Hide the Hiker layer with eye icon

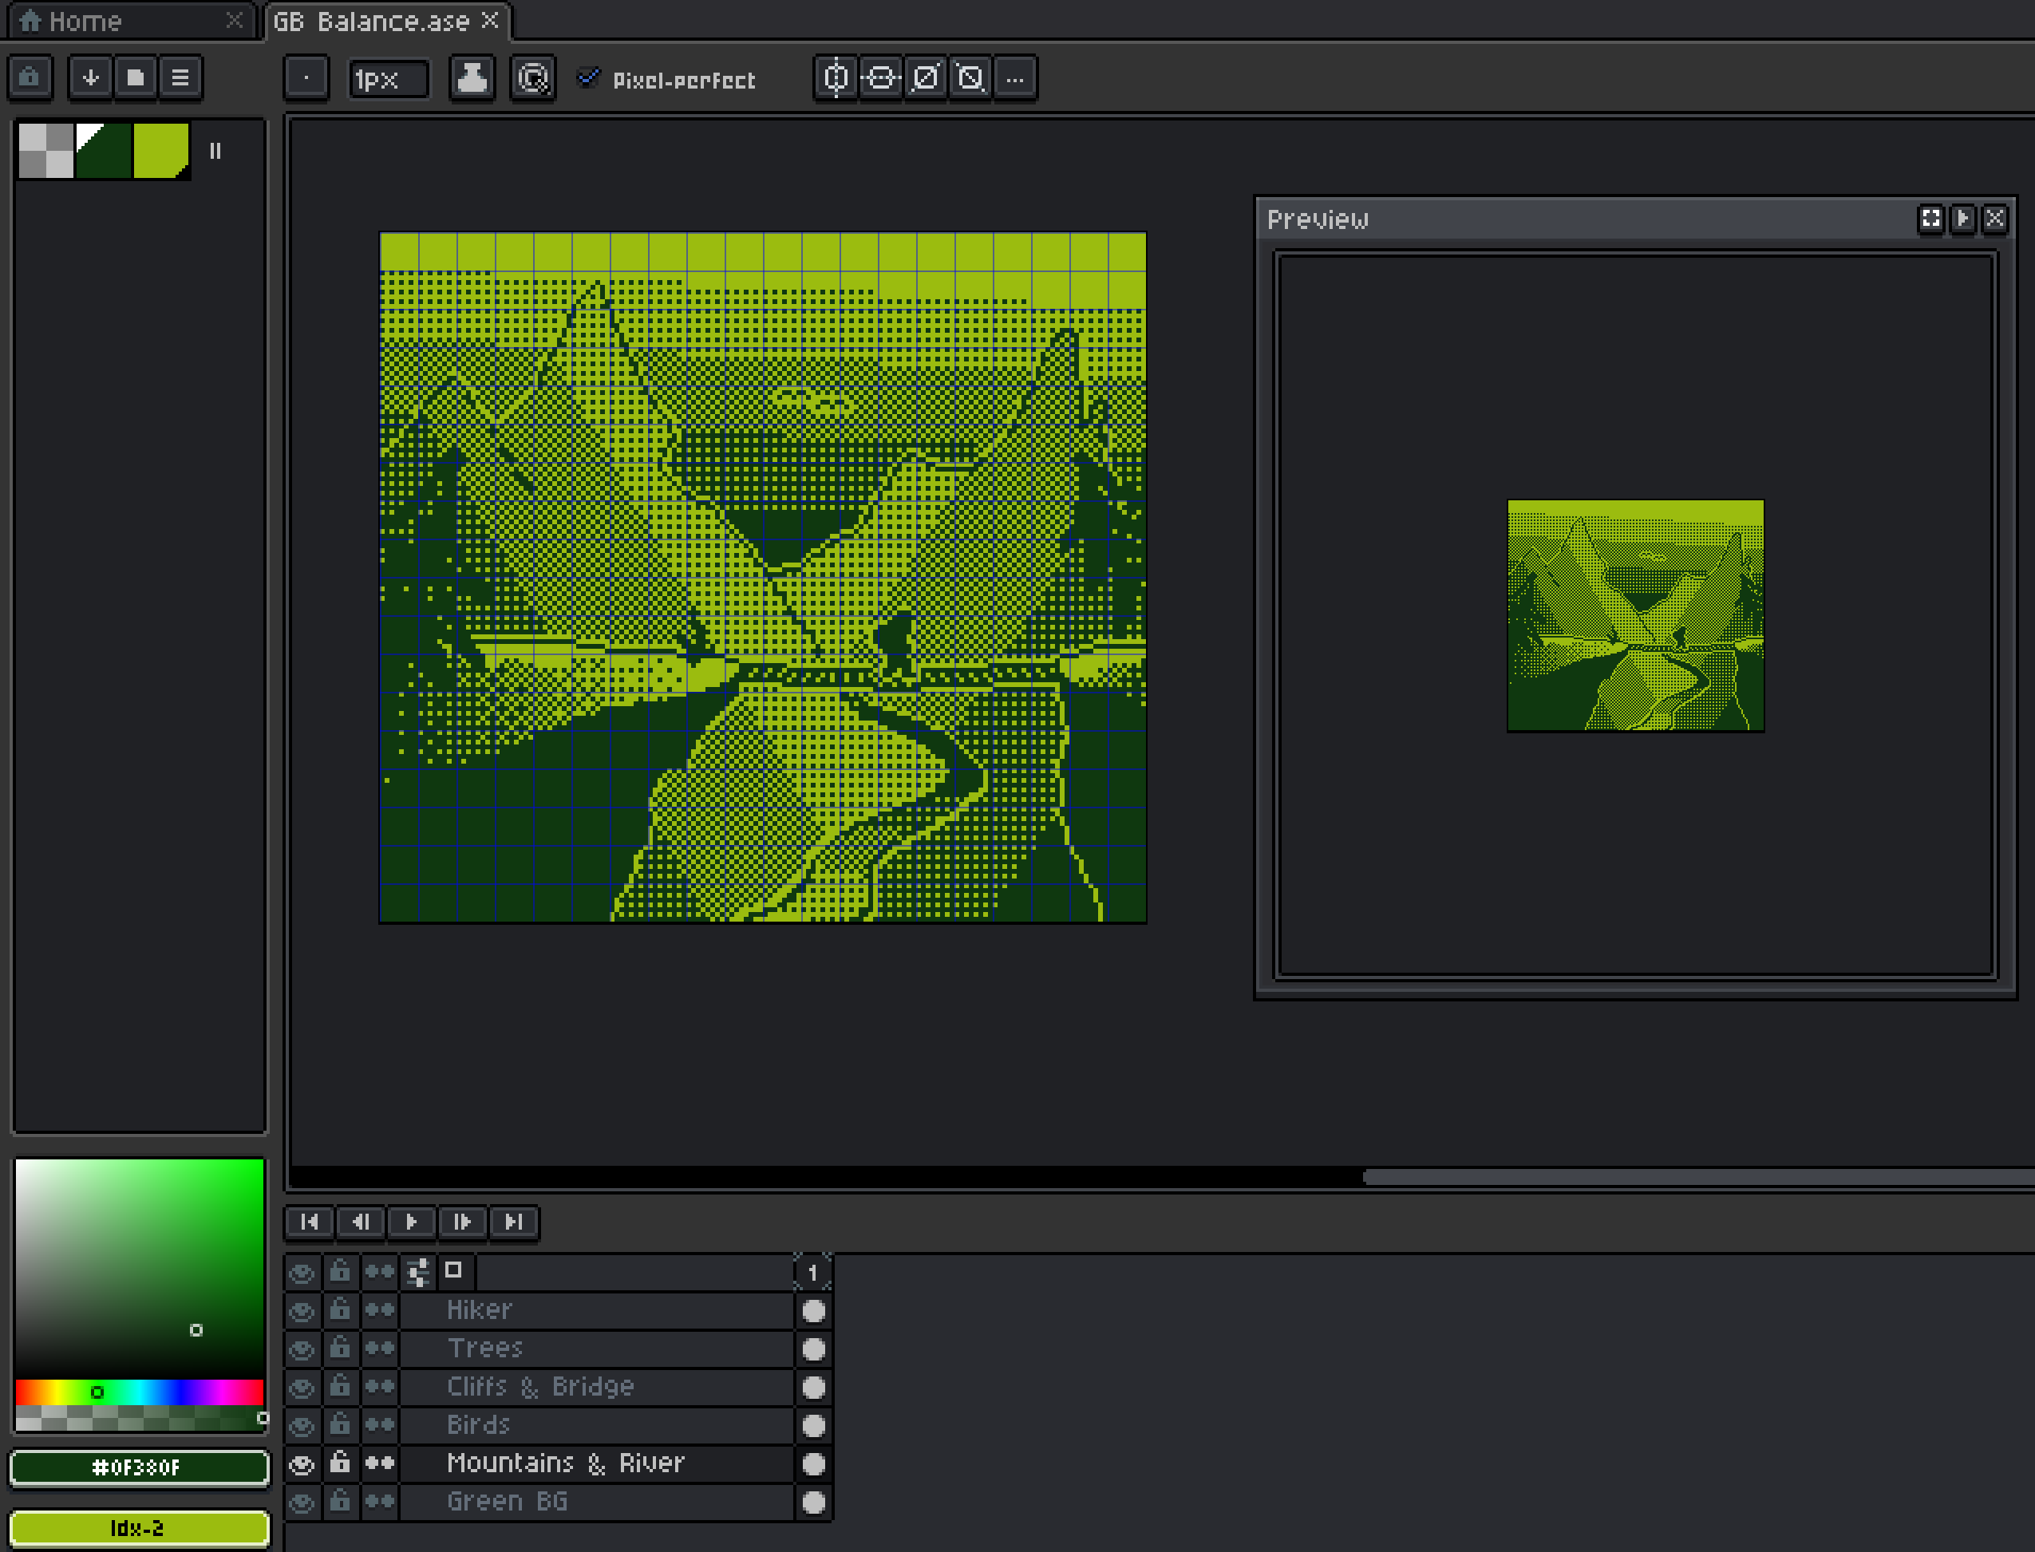point(301,1311)
